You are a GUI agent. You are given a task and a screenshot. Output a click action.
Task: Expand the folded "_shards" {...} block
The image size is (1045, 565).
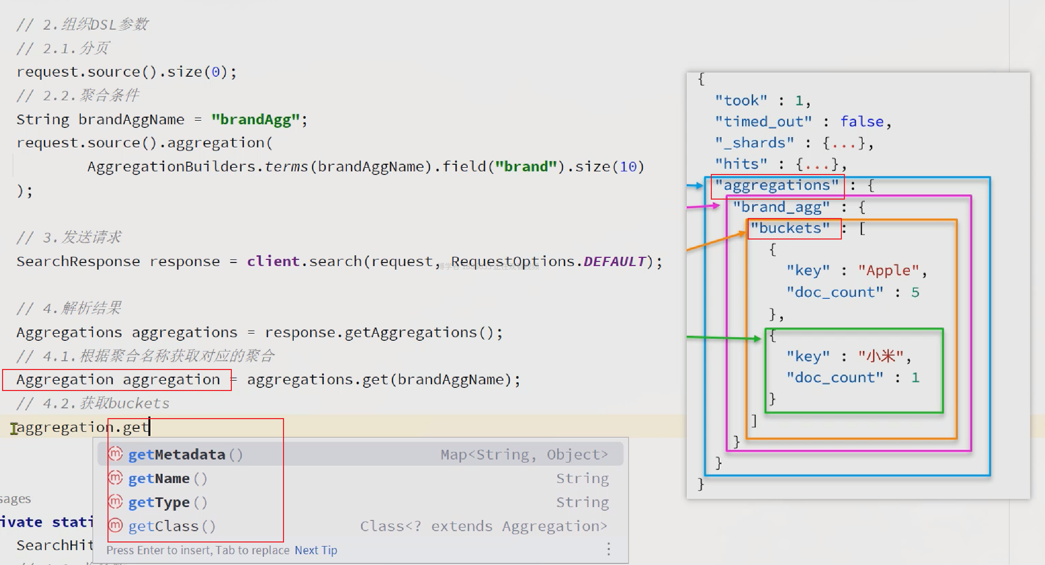(844, 143)
